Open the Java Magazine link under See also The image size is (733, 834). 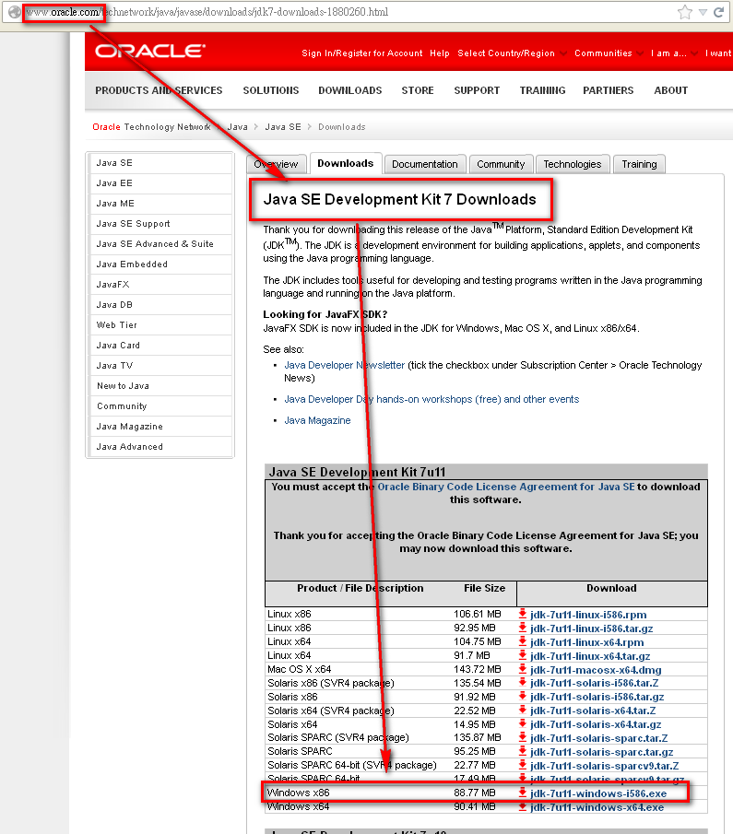click(317, 420)
